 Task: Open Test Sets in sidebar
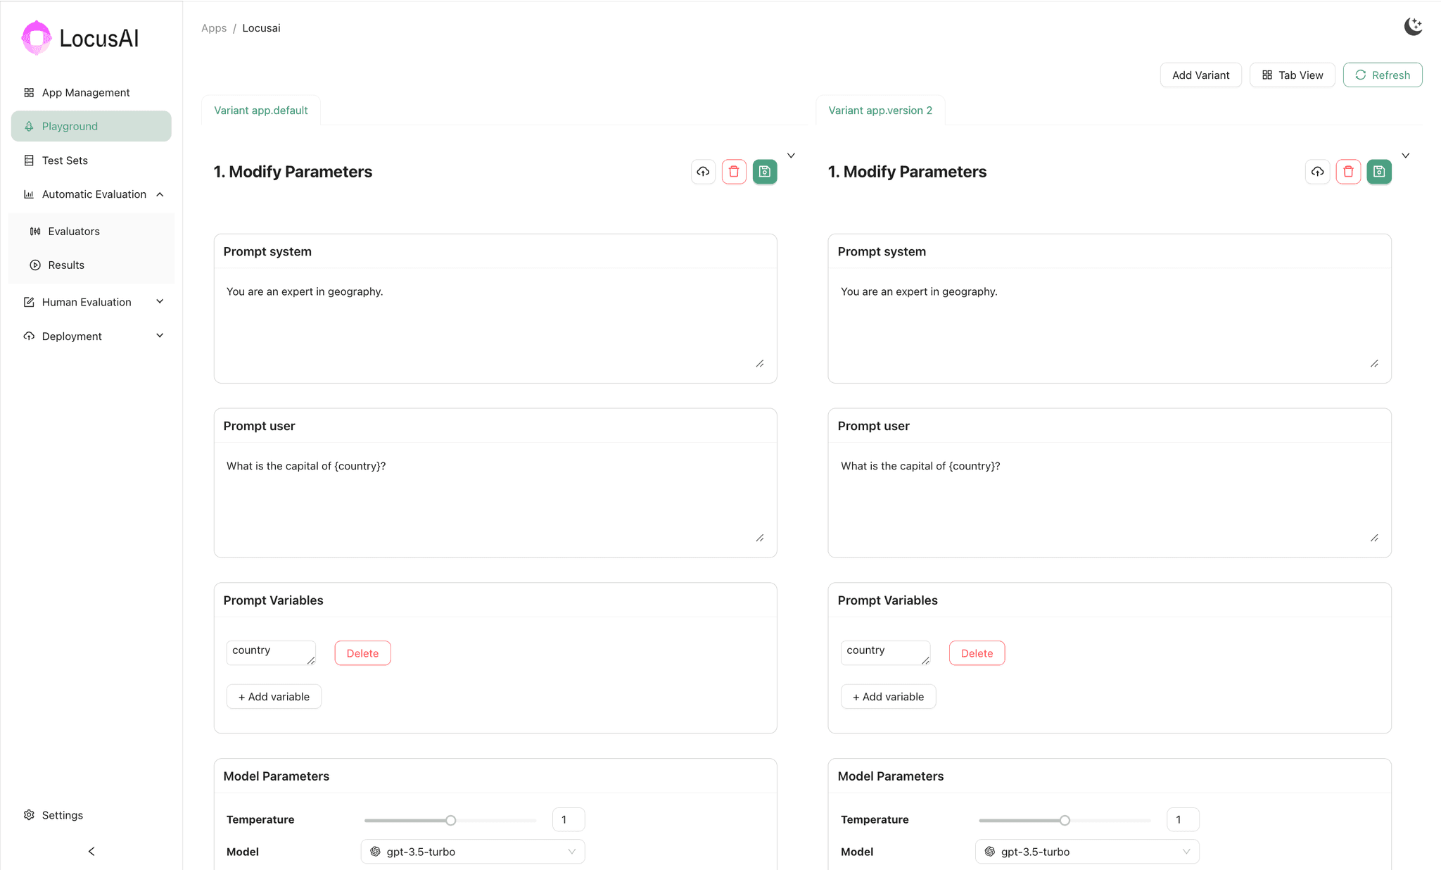click(65, 160)
